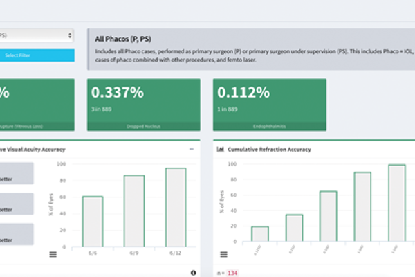Open the surgeon role filter dropdown
Image resolution: width=415 pixels, height=277 pixels.
(x=37, y=35)
